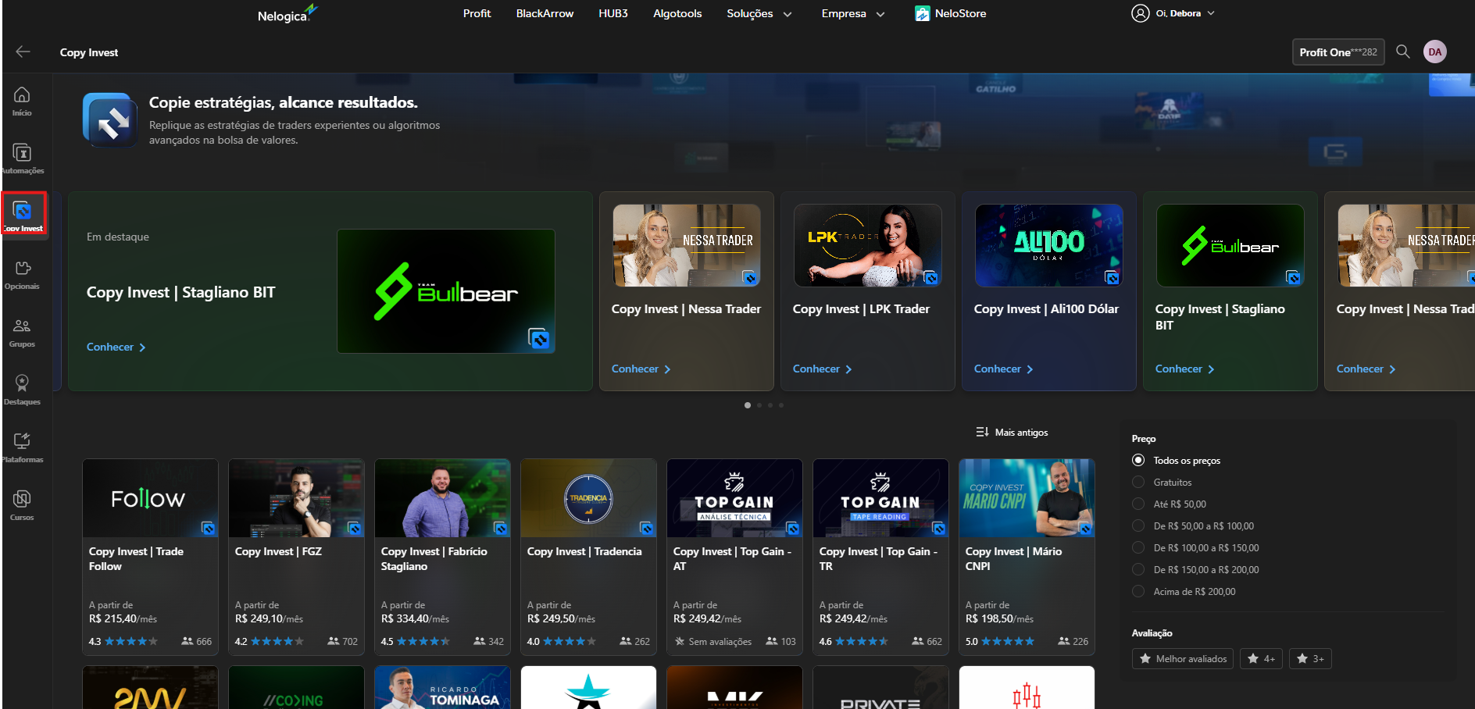Click the user account icon near Oi, Debora
The image size is (1475, 709).
click(1141, 13)
